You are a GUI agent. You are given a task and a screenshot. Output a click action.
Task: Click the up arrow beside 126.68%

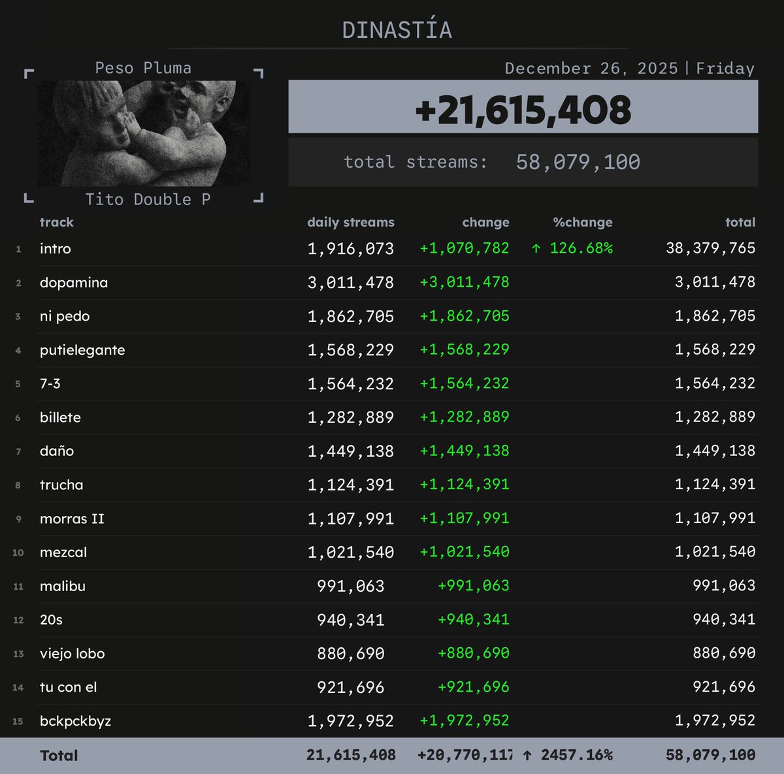point(536,248)
